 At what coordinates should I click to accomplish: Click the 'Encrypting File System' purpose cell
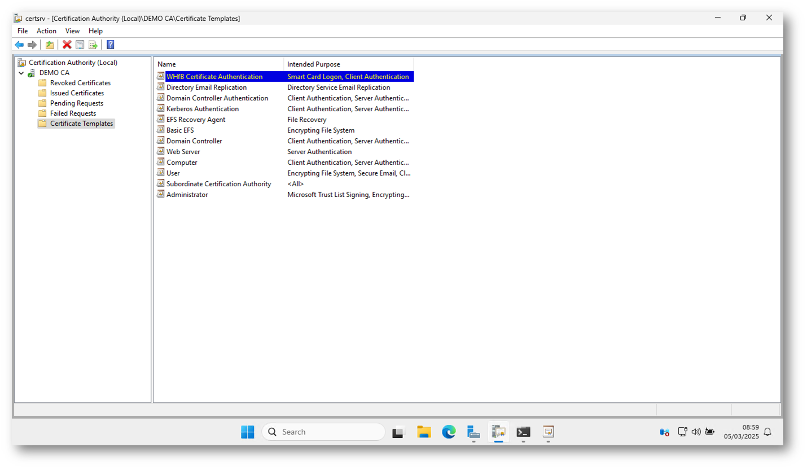click(x=321, y=130)
